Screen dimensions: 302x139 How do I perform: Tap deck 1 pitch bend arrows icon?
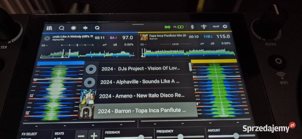pos(104,45)
